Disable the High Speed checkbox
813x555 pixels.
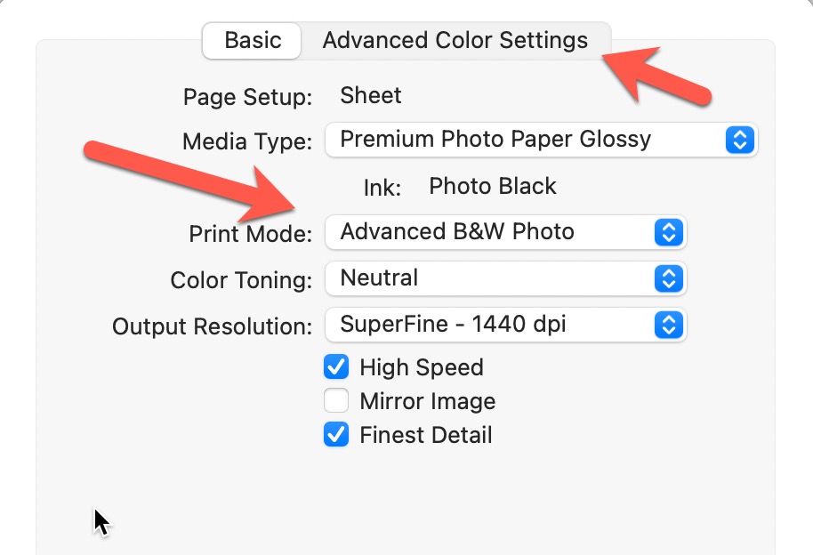click(336, 367)
